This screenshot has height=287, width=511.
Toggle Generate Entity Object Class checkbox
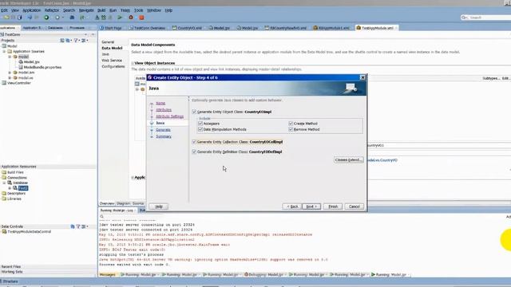[x=194, y=112]
